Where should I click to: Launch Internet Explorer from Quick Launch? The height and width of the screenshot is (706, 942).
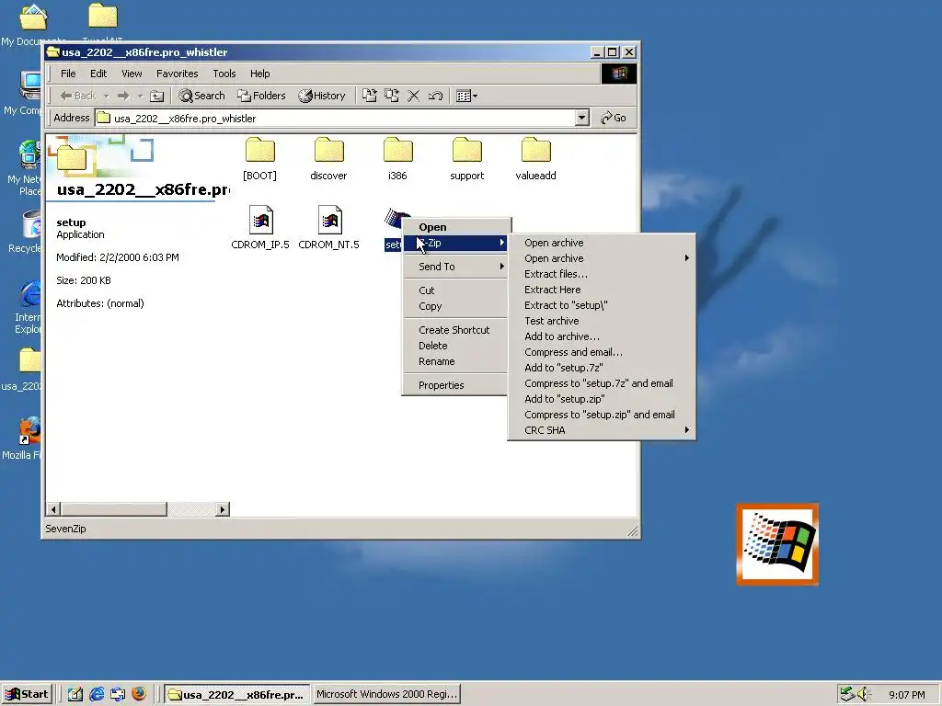[96, 694]
